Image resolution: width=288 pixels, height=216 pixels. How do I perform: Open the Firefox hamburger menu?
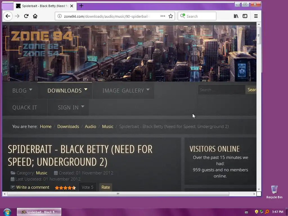256,16
